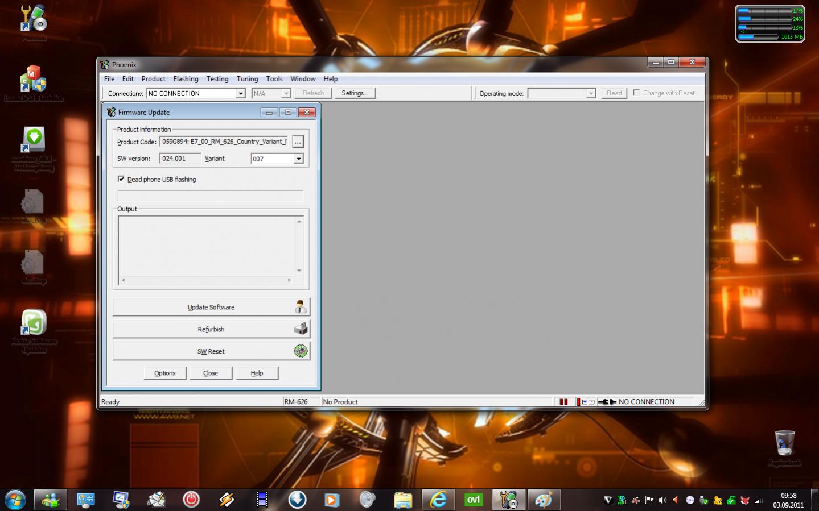Click the Phoenix title bar application icon
The image size is (819, 511).
click(x=105, y=65)
